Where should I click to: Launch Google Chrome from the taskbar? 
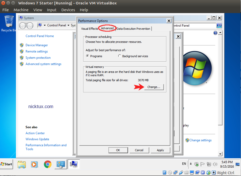[47, 164]
